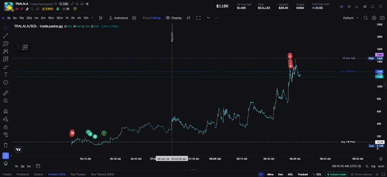Open the Indicators menu
Viewport: 387px width, 177px height.
118,18
